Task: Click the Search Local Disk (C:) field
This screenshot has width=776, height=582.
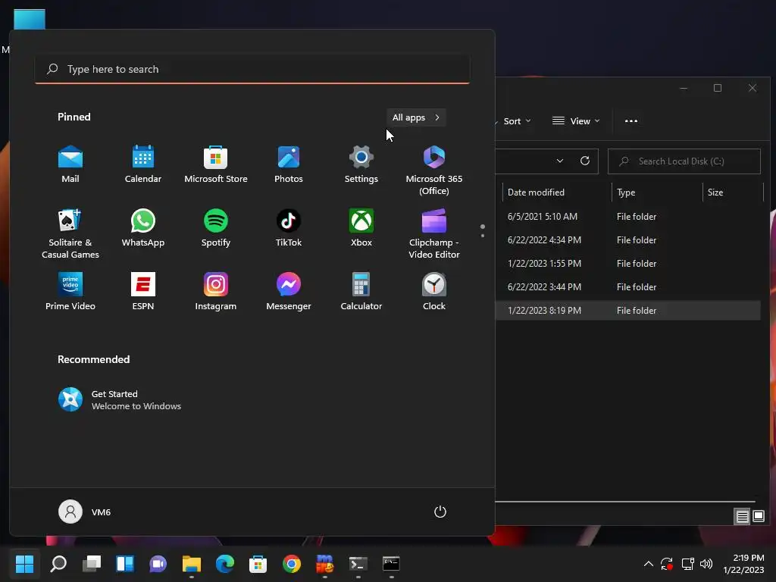Action: (684, 161)
